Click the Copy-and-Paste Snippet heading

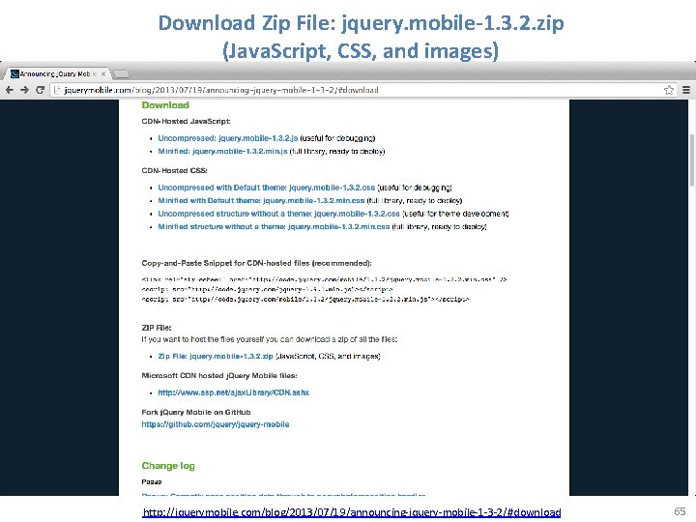pos(256,263)
